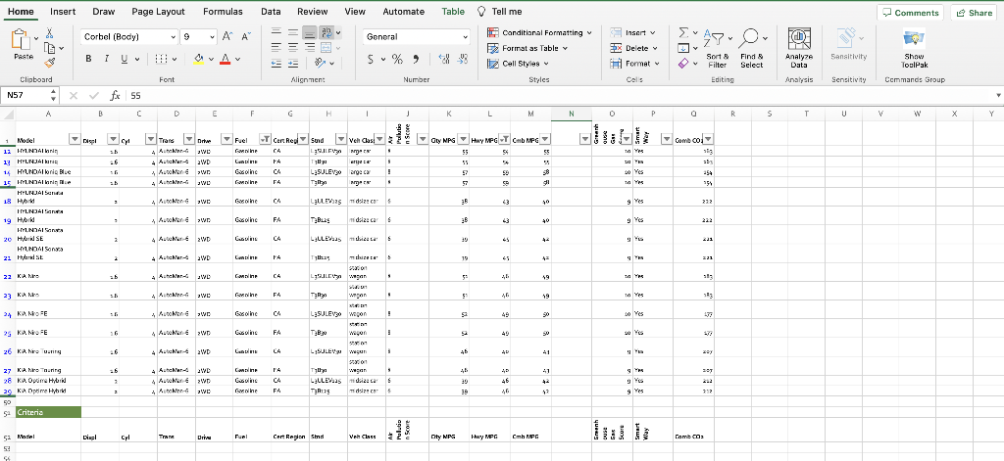This screenshot has height=461, width=1004.
Task: Open the Sort & Filter menu
Action: tap(717, 48)
